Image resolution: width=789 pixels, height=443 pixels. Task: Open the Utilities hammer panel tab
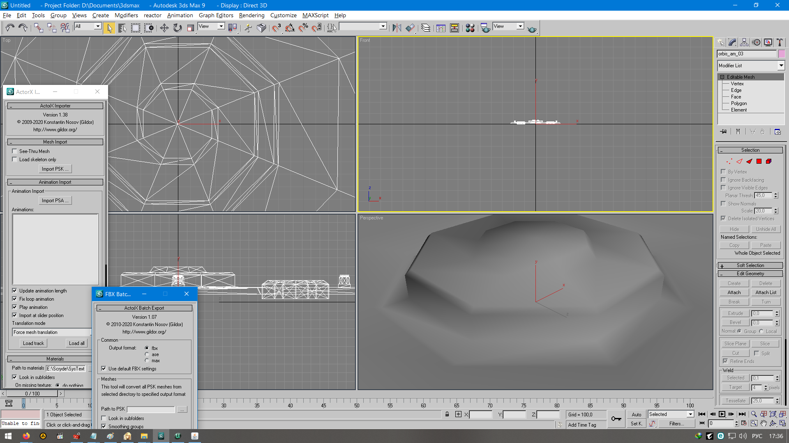780,42
